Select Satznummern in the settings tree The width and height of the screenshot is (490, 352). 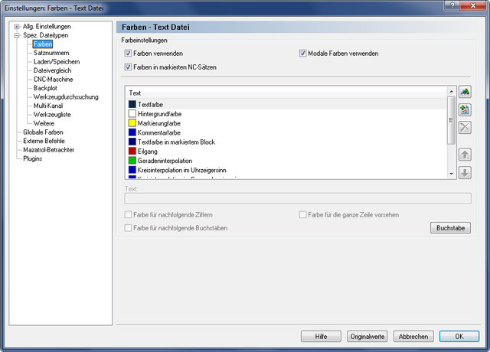[51, 53]
